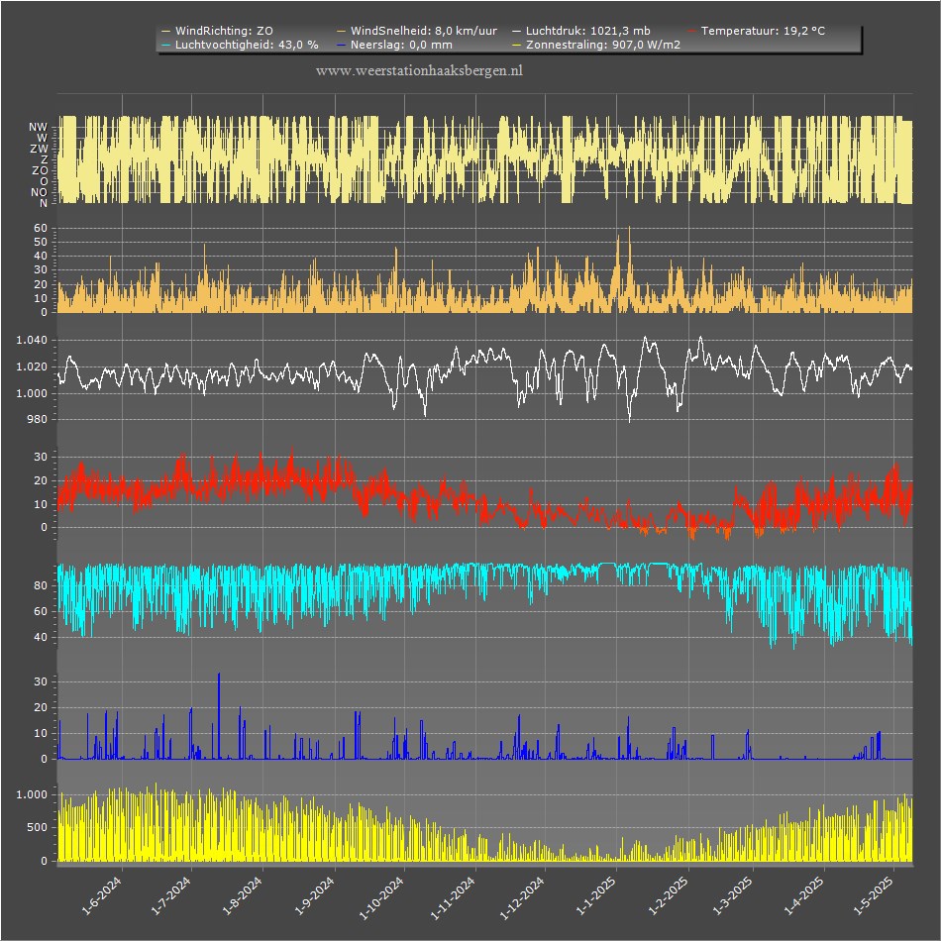Open the www.weerstationhaaksbergen.nl website link
The image size is (941, 941).
[x=419, y=70]
